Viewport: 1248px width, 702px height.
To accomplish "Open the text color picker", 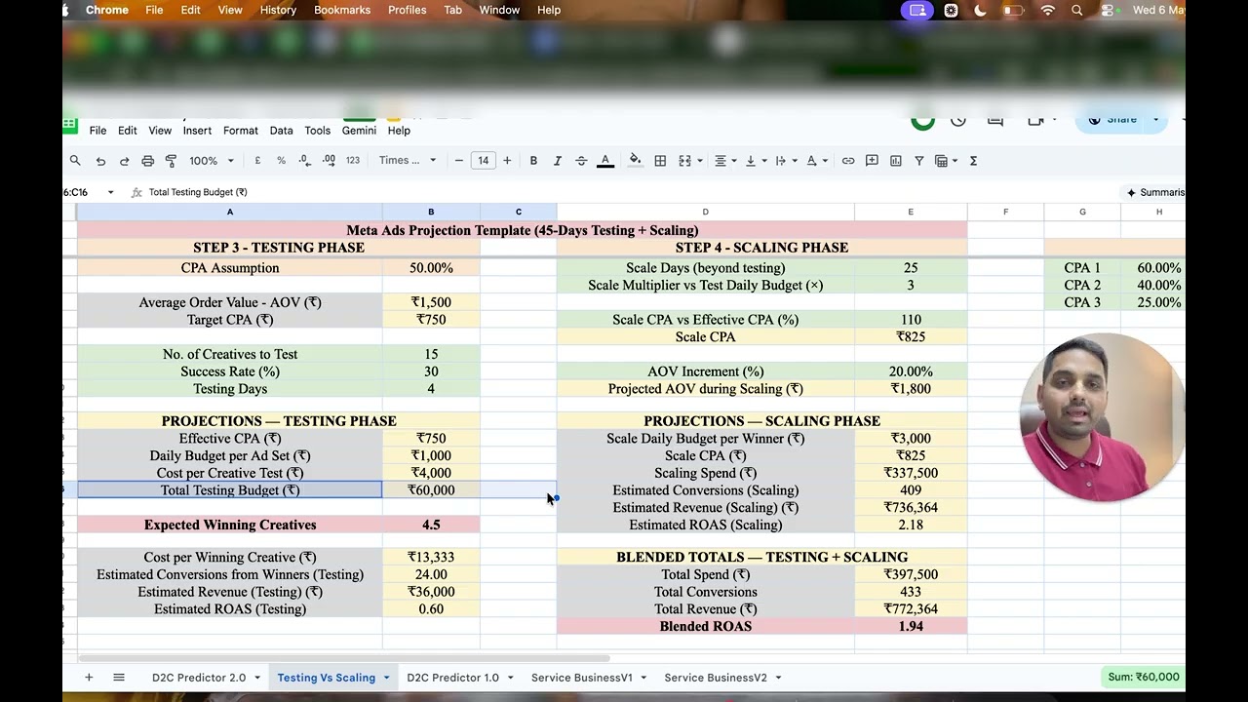I will pos(605,161).
